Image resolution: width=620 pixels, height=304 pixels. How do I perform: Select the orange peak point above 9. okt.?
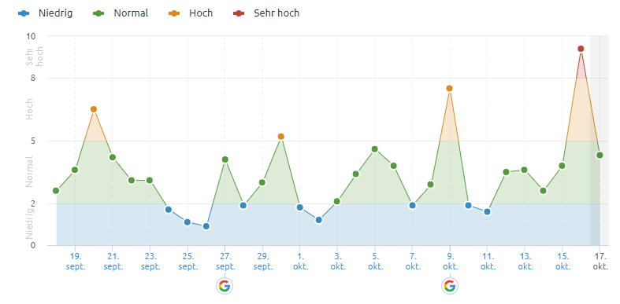[449, 88]
